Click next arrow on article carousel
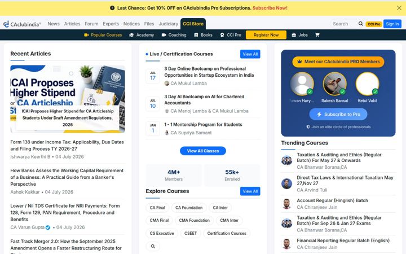The height and width of the screenshot is (254, 406). [117, 99]
